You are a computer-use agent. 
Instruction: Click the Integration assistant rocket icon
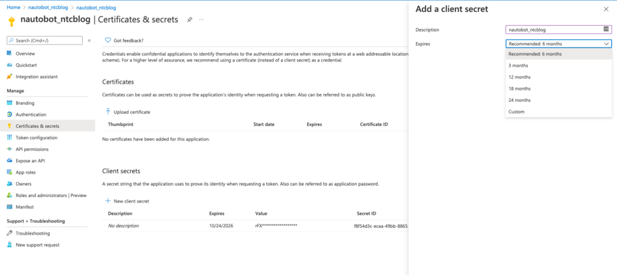[10, 77]
